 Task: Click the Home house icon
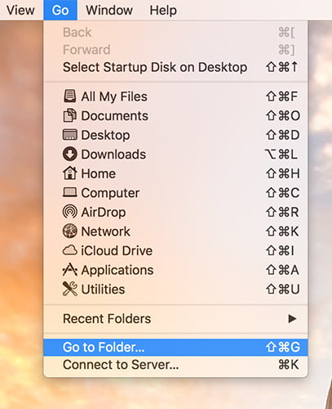click(70, 173)
